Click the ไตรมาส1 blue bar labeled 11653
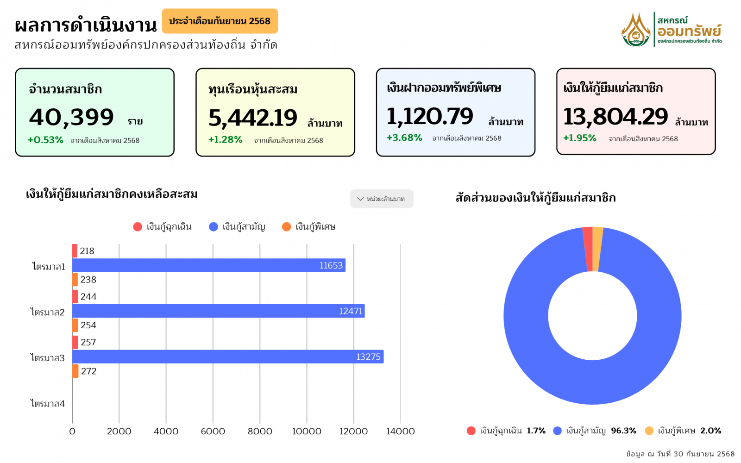The width and height of the screenshot is (741, 463). tap(208, 265)
